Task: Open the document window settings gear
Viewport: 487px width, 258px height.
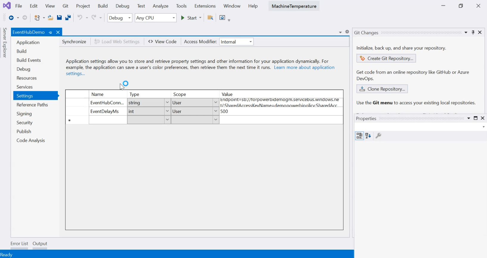Action: point(347,32)
